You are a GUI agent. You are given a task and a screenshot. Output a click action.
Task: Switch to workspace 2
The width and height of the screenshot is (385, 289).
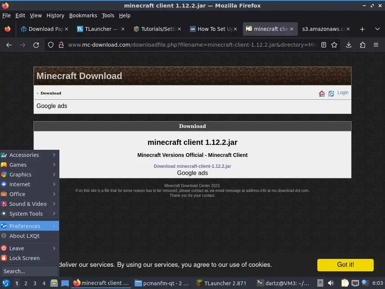tap(26, 283)
